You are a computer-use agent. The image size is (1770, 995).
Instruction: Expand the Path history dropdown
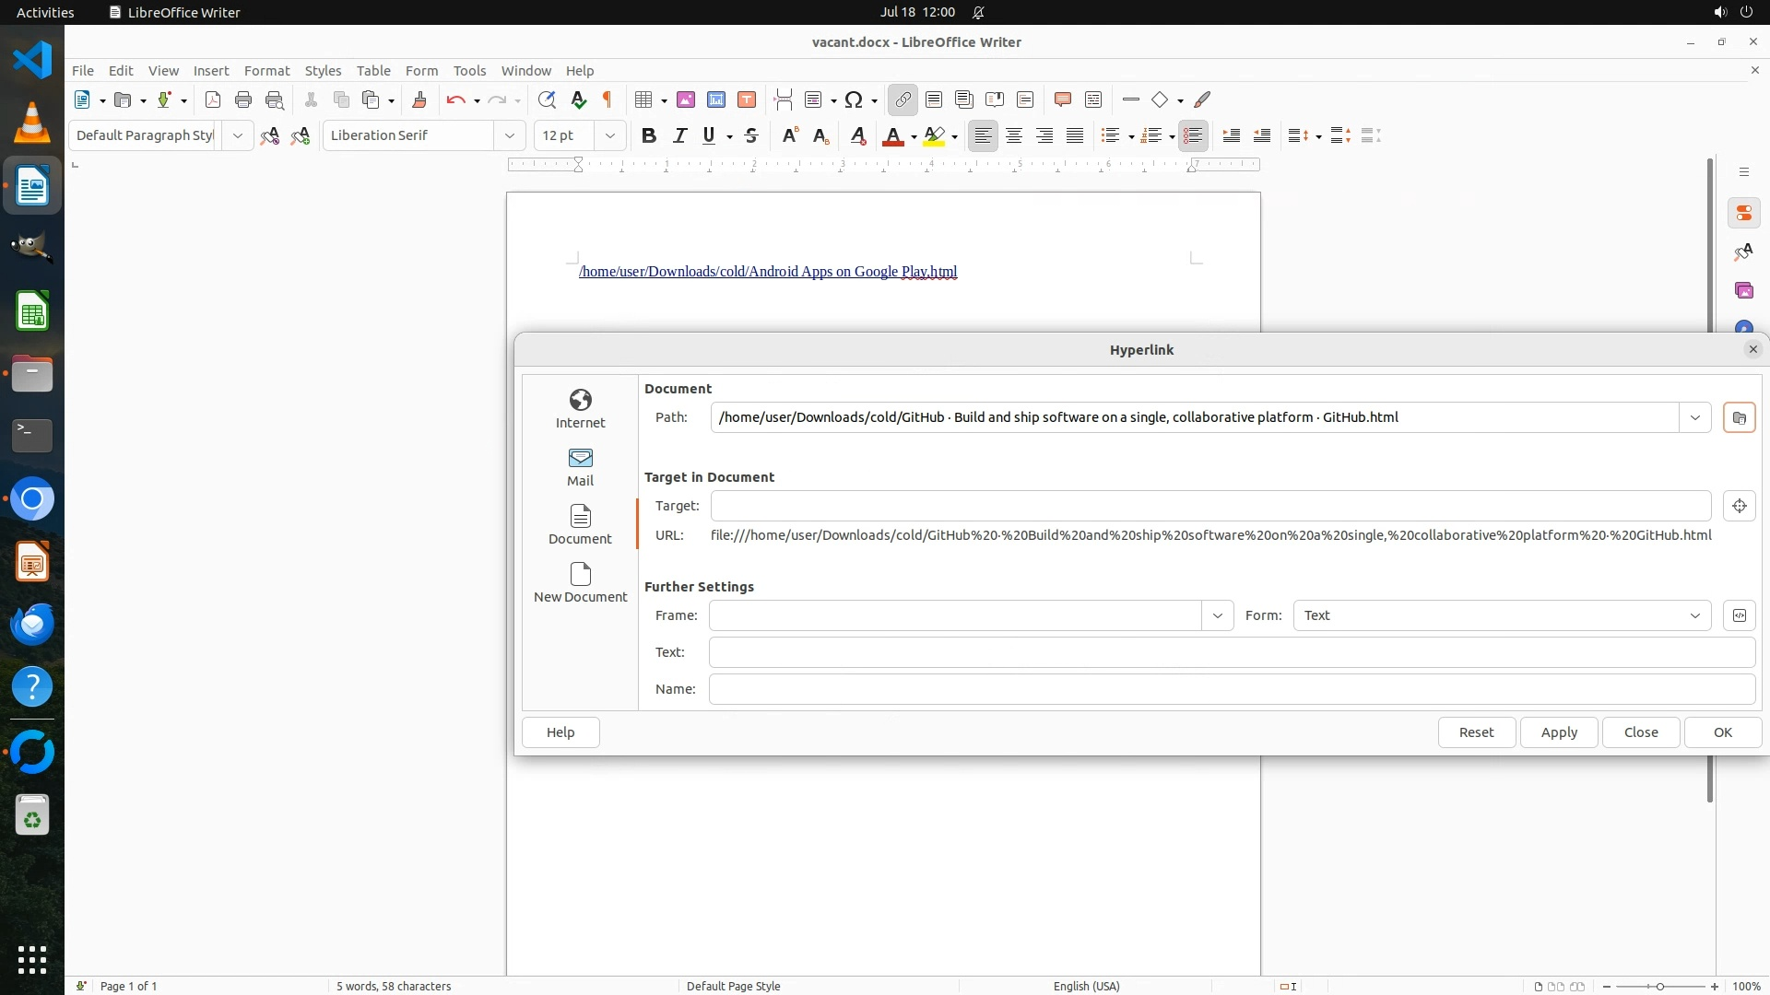1694,417
